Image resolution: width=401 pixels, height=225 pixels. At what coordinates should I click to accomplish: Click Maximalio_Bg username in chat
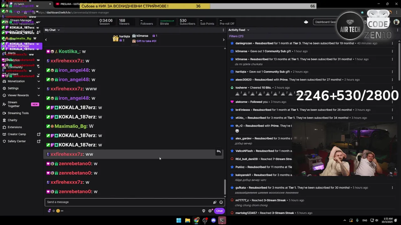point(70,126)
